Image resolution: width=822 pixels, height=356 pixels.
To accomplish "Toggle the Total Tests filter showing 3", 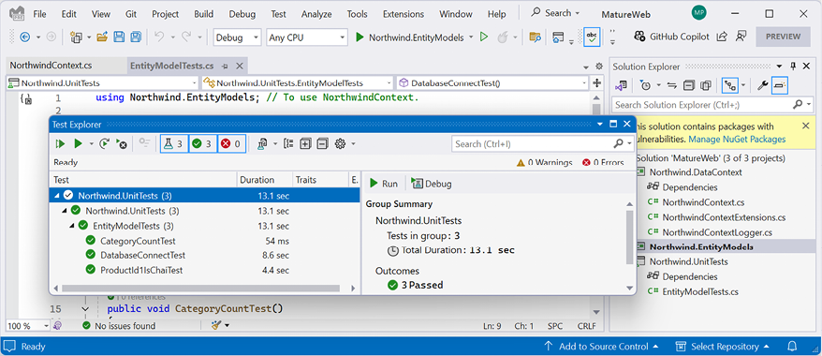I will click(174, 143).
